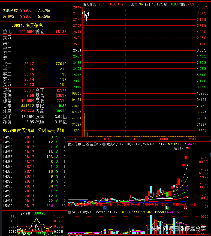Click the 今开 value 27.77
Viewport: 211px width, 236px height.
[x=61, y=90]
